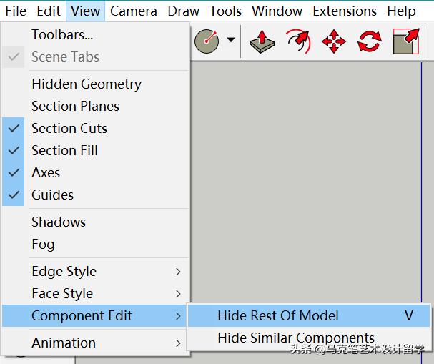Select the Move tool
The width and height of the screenshot is (434, 364).
[x=334, y=41]
